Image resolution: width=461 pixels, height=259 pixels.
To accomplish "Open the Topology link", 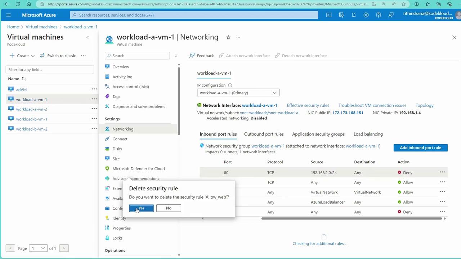I will point(425,105).
